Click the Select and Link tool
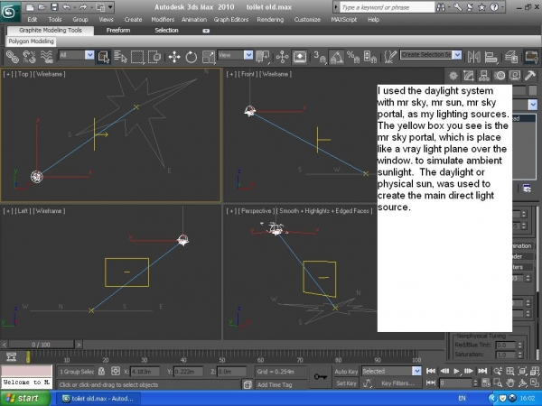The height and width of the screenshot is (406, 542). [13, 57]
